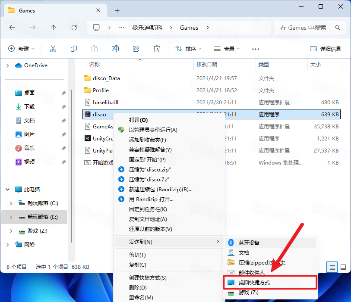Choose 创建快捷方式(S)

click(x=170, y=277)
